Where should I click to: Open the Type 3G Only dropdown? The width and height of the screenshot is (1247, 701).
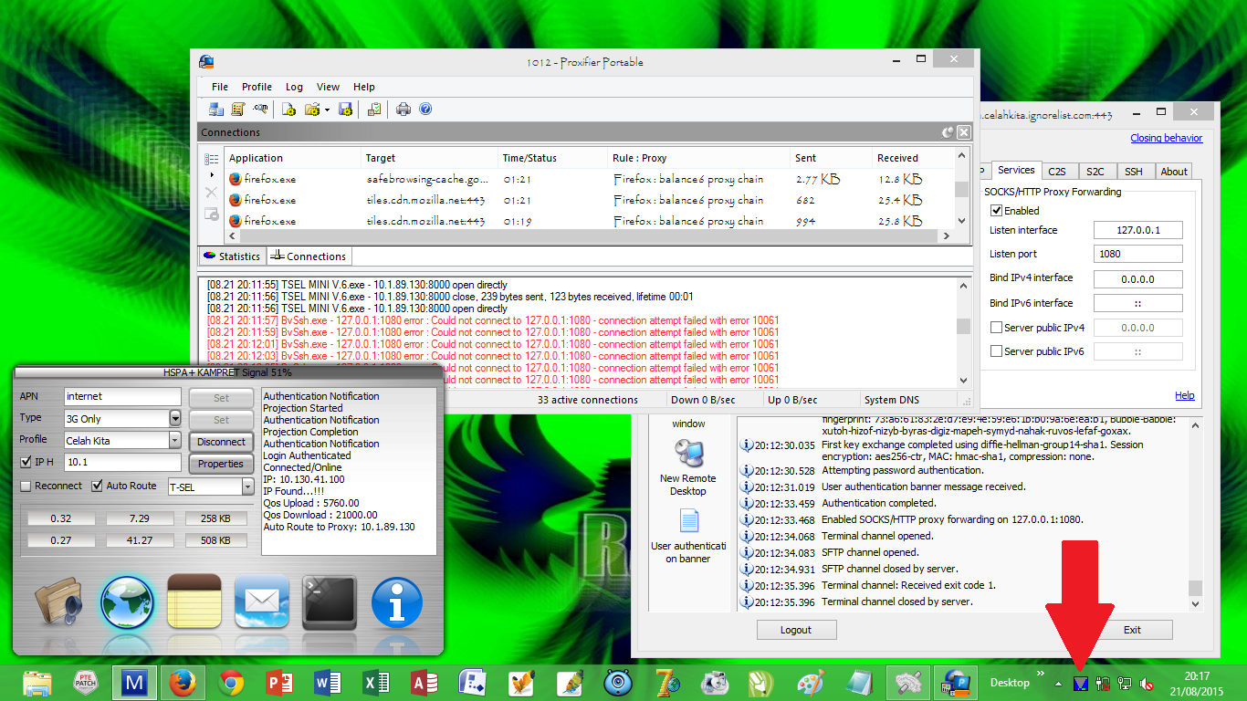[175, 419]
